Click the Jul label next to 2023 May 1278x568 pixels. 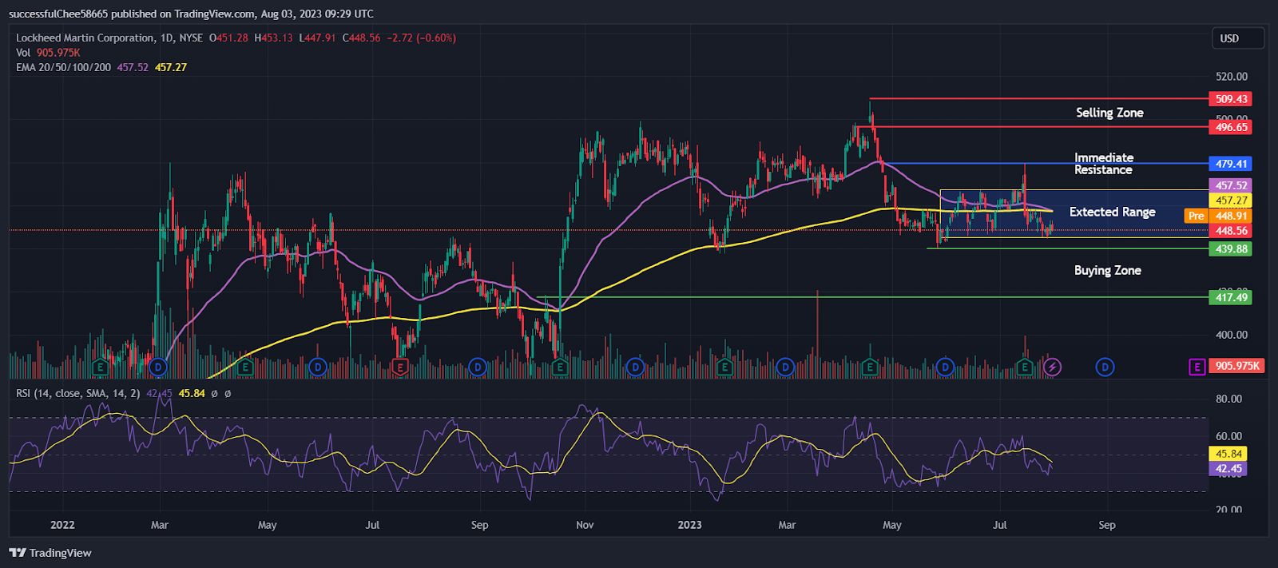point(999,525)
